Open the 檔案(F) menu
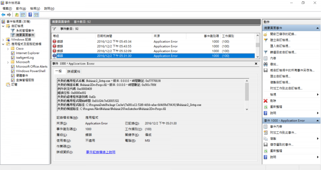 (7, 8)
